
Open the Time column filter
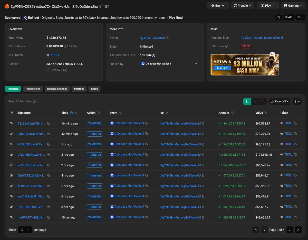76,113
